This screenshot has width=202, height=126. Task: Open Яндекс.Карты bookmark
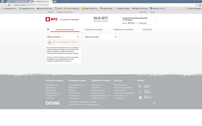106,9
